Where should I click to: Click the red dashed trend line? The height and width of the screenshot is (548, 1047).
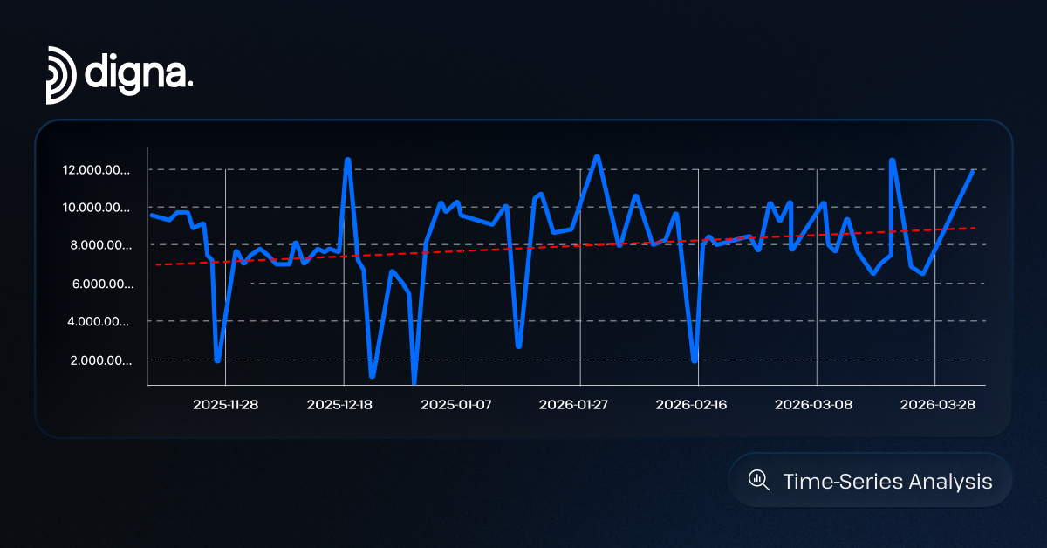pyautogui.click(x=489, y=250)
